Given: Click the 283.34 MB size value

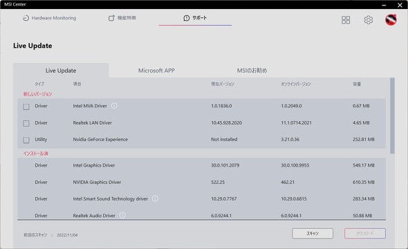Looking at the screenshot, I should 364,199.
